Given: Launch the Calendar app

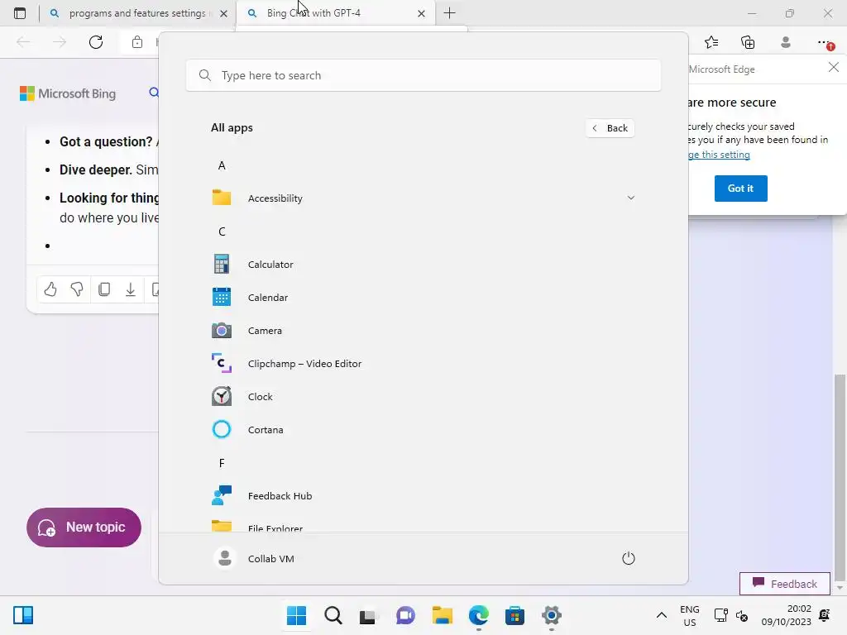Looking at the screenshot, I should click(x=423, y=298).
